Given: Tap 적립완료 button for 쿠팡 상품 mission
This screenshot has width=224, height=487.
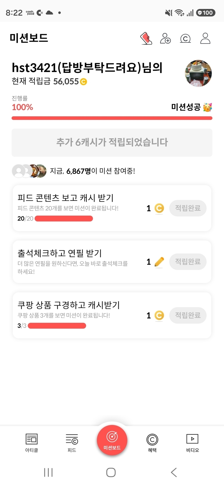Looking at the screenshot, I should (x=188, y=315).
